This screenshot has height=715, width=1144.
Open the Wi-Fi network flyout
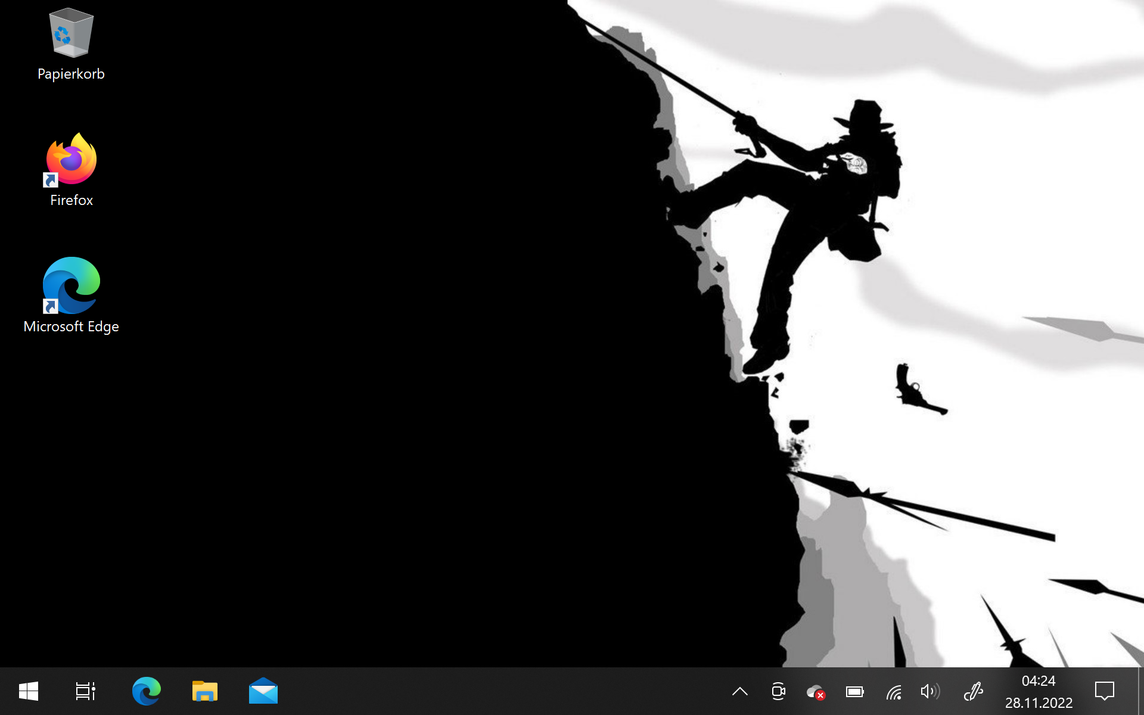click(x=893, y=692)
